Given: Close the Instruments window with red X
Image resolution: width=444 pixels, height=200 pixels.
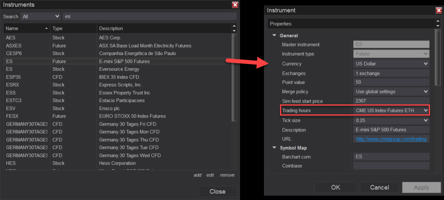Looking at the screenshot, I should [235, 5].
